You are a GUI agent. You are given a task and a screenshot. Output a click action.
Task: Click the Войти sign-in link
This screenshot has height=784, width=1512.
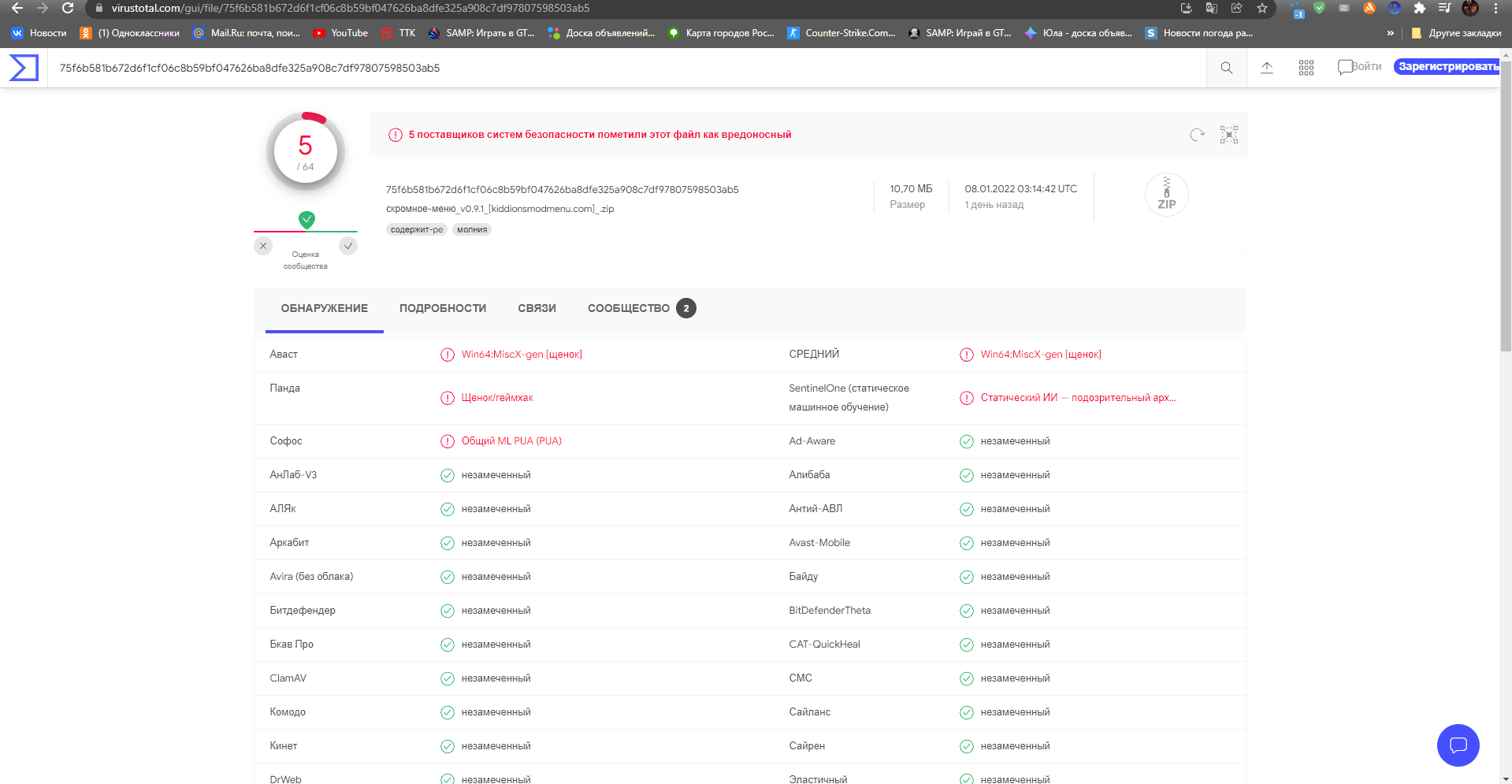click(x=1367, y=67)
